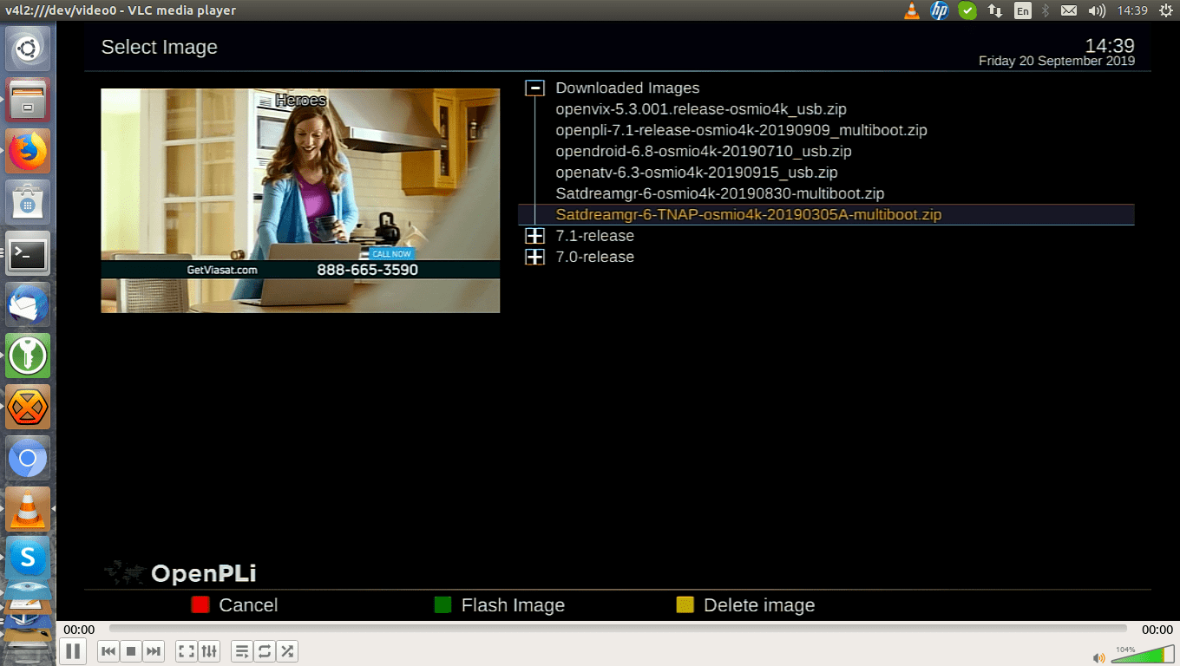Image resolution: width=1180 pixels, height=666 pixels.
Task: Open Skype from the launcher
Action: pos(28,559)
